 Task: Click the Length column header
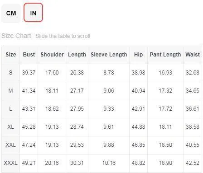77,55
